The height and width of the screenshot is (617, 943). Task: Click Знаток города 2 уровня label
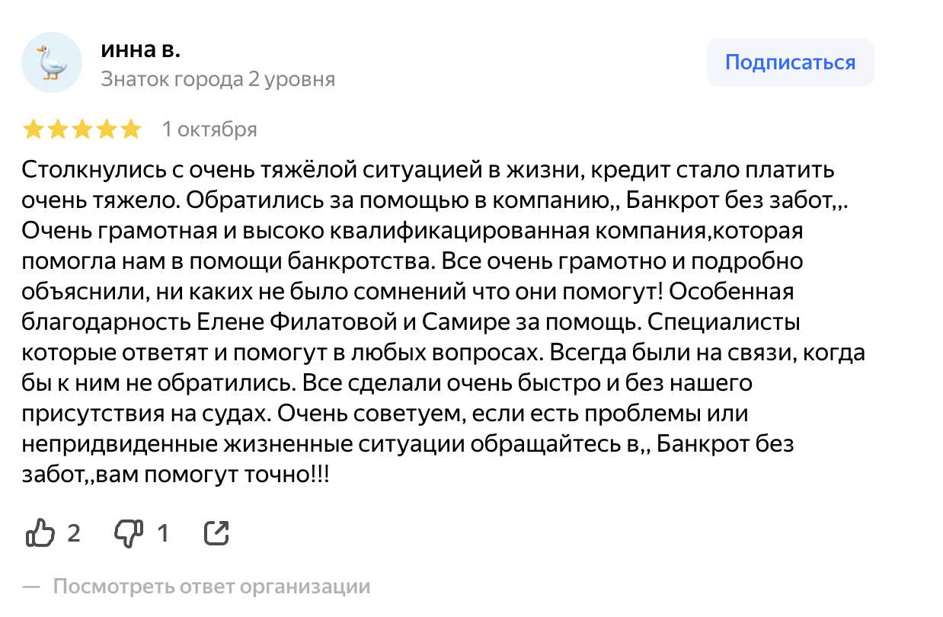tap(218, 79)
